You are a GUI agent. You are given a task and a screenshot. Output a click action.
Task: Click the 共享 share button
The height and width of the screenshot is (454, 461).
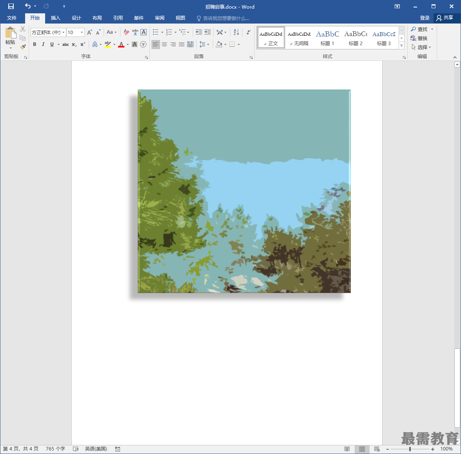445,18
